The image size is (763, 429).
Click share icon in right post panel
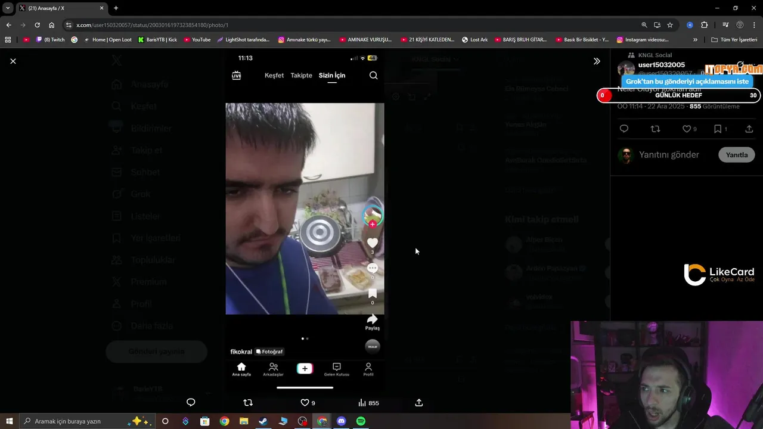coord(749,129)
